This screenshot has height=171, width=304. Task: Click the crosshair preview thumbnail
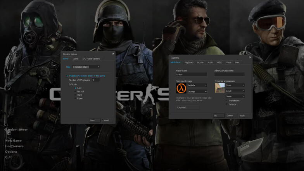click(219, 88)
